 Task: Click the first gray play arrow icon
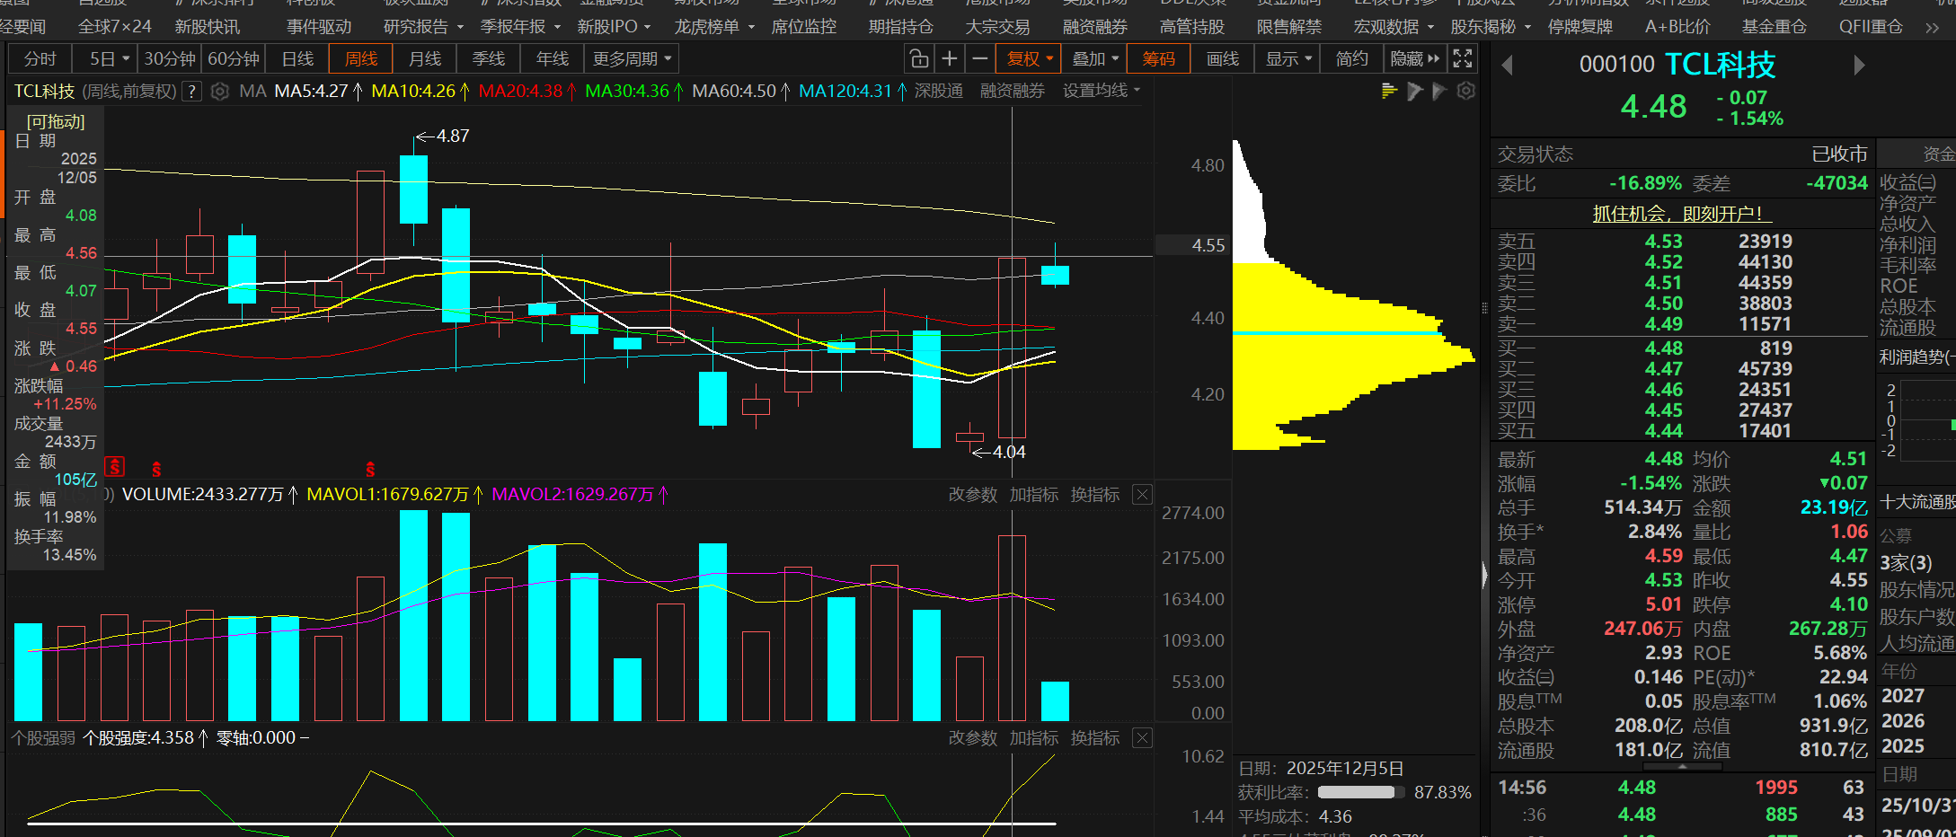tap(1415, 91)
